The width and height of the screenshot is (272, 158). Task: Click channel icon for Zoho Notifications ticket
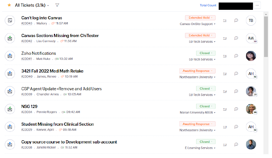[10, 56]
